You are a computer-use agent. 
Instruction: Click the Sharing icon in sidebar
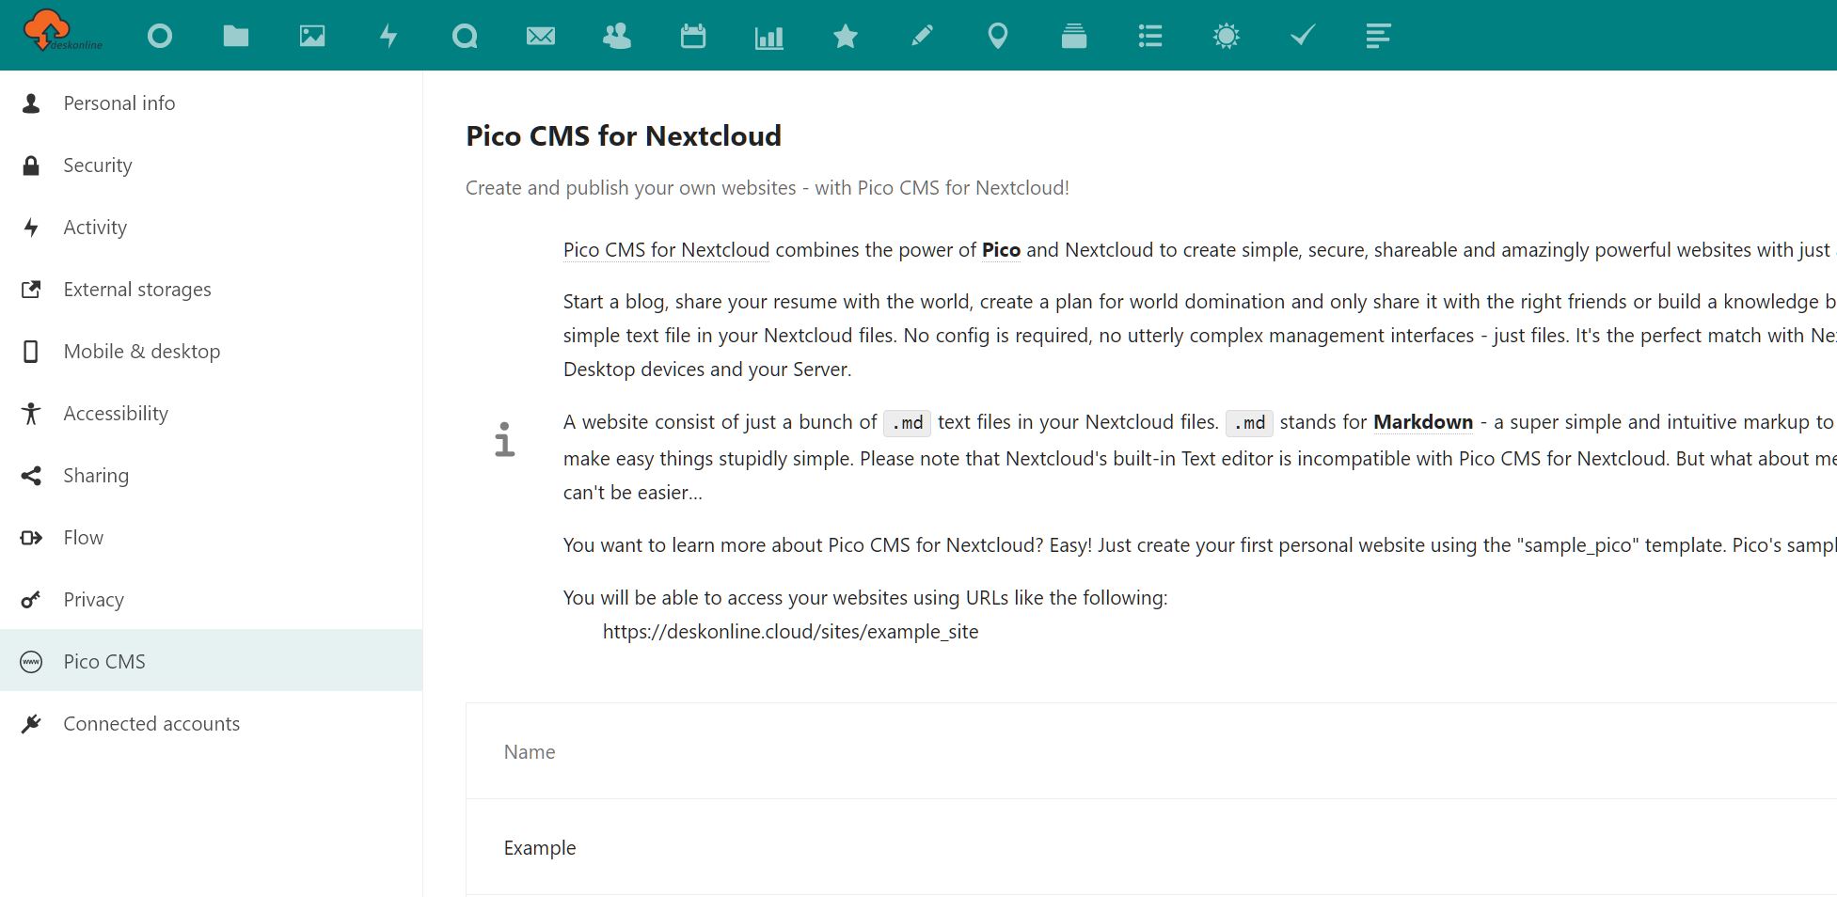(x=31, y=476)
